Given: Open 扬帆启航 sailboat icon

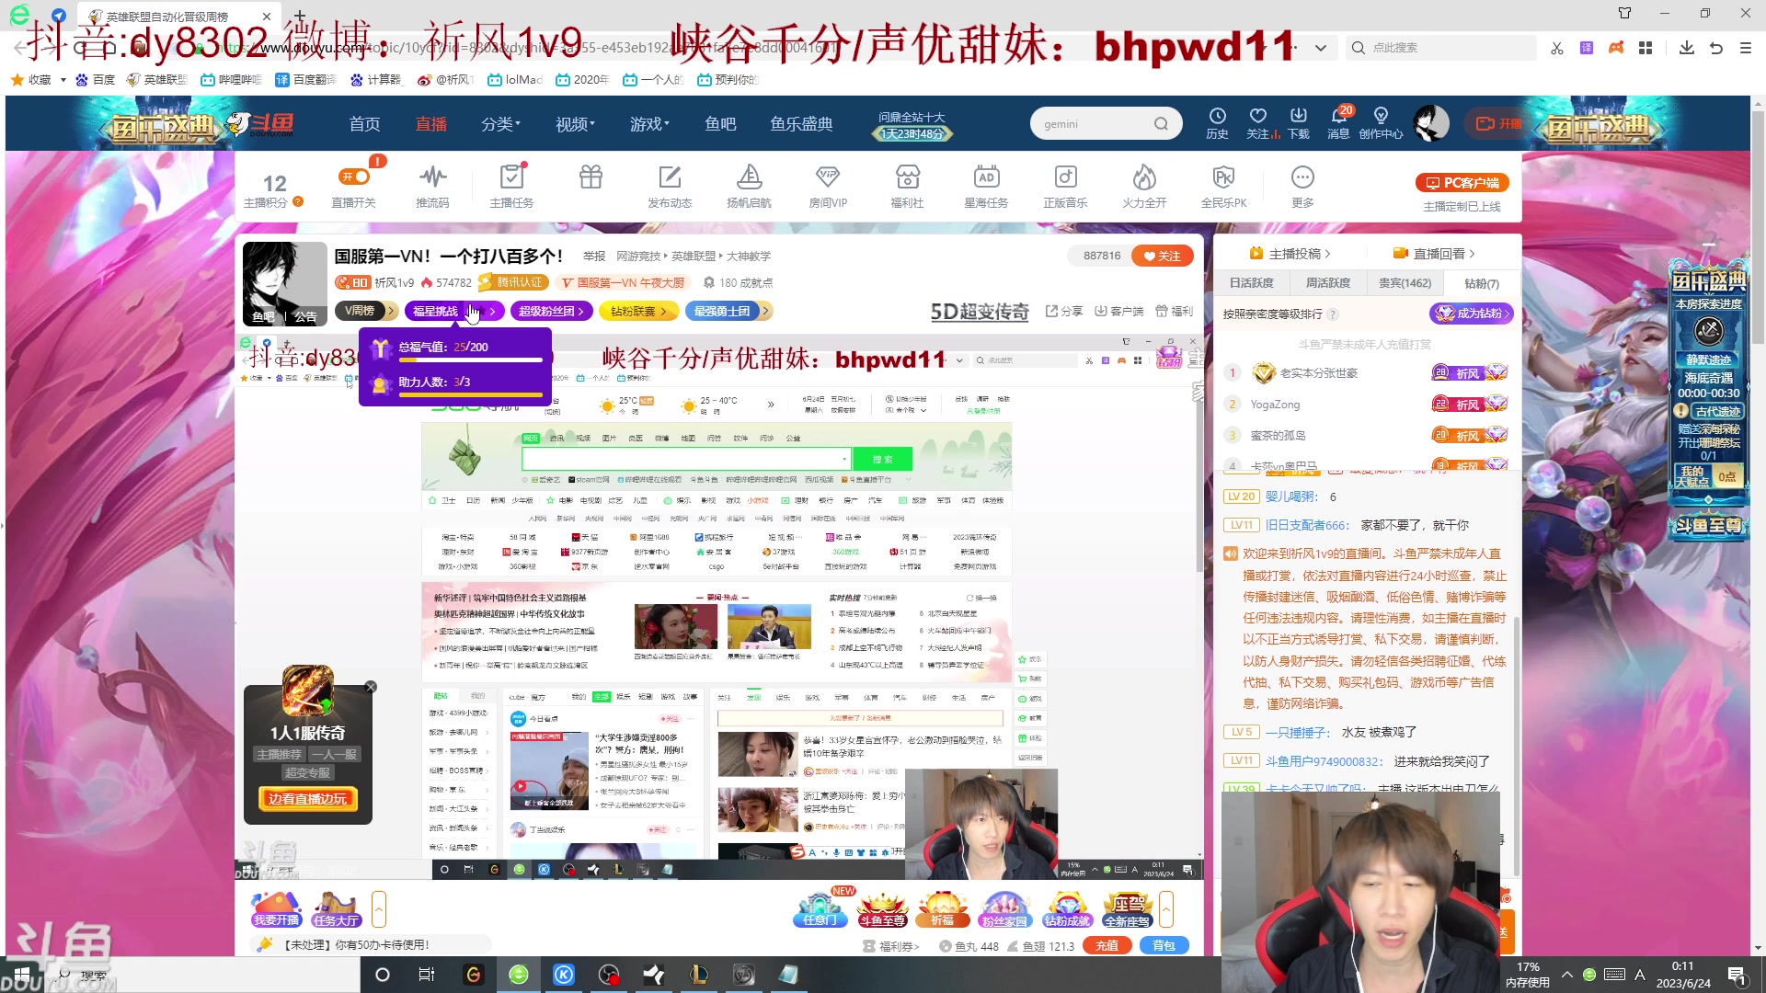Looking at the screenshot, I should tap(749, 185).
